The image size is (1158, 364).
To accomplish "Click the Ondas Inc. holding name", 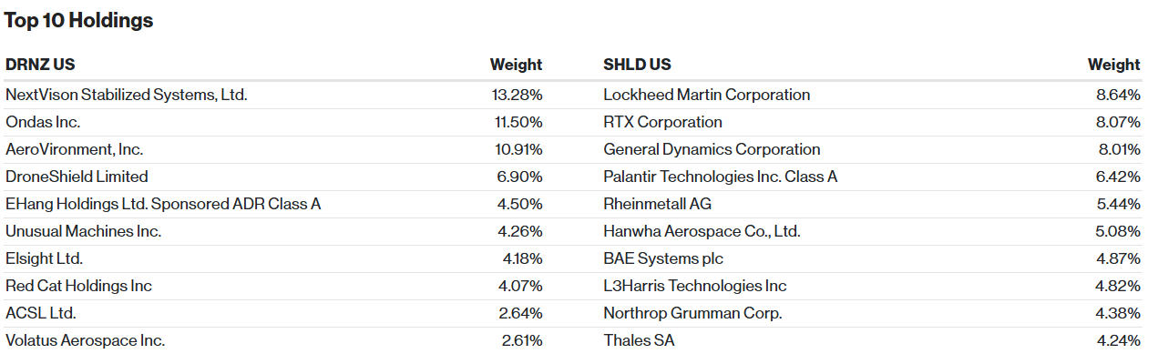I will 44,122.
